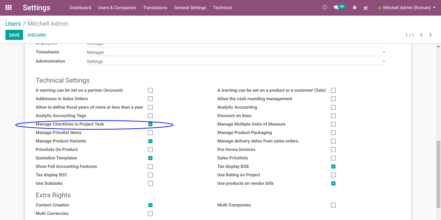Open the activities clock icon

coord(325,7)
